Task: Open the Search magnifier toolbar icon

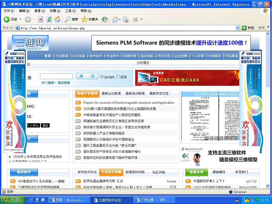Action: [x=67, y=19]
